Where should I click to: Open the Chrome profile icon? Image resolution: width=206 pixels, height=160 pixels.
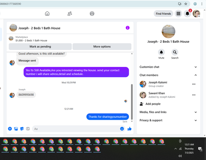coord(195,4)
